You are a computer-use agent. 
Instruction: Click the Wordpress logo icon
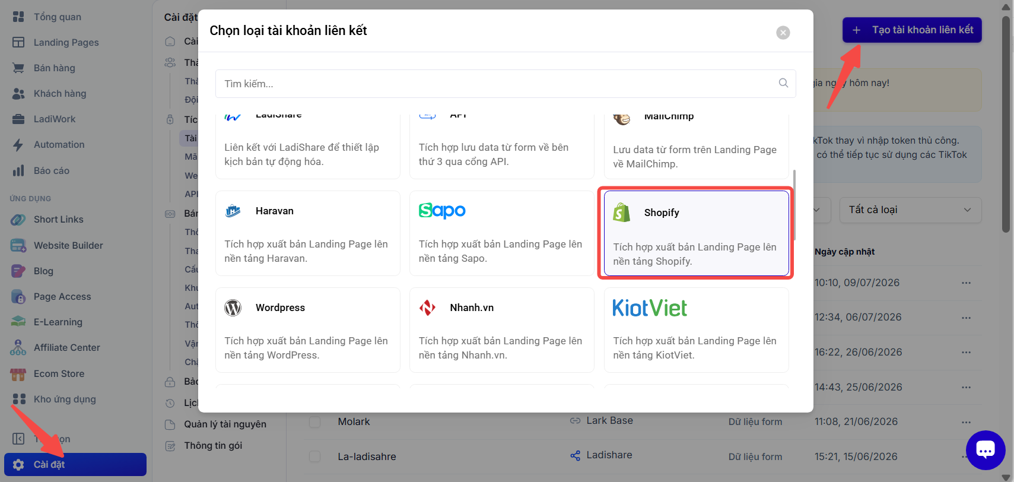(x=233, y=307)
